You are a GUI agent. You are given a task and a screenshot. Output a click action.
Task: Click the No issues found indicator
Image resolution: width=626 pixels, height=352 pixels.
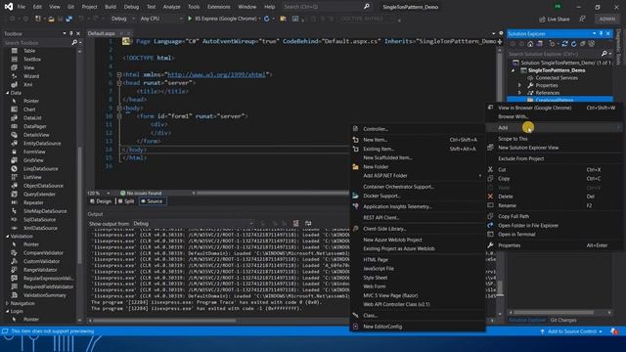[141, 194]
